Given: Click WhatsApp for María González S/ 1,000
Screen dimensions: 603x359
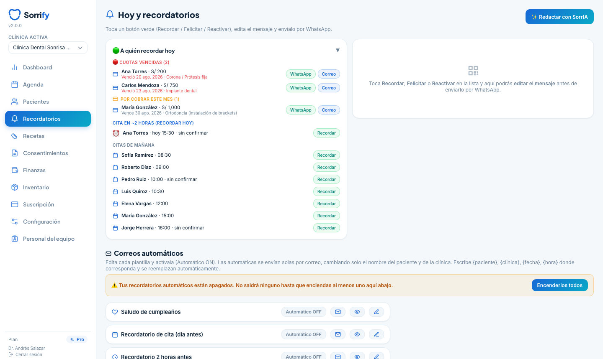Looking at the screenshot, I should (x=301, y=110).
